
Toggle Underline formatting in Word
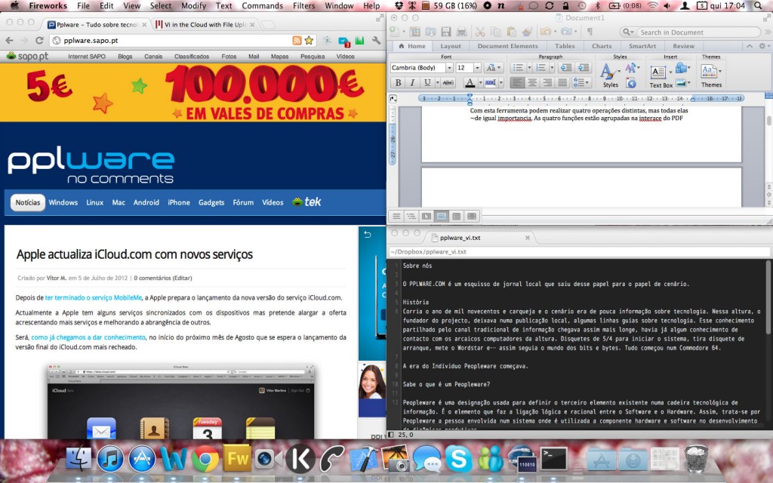pyautogui.click(x=427, y=82)
